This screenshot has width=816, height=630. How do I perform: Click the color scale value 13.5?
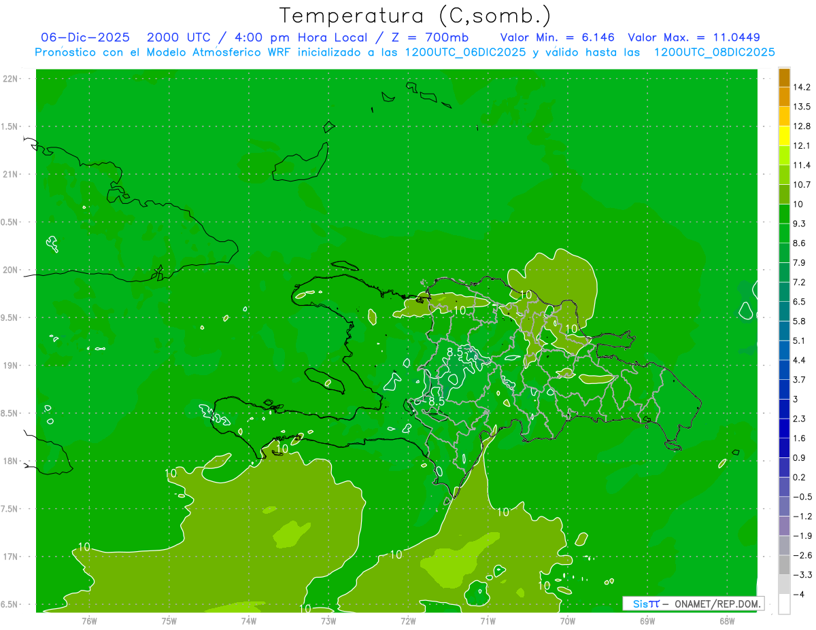(802, 107)
